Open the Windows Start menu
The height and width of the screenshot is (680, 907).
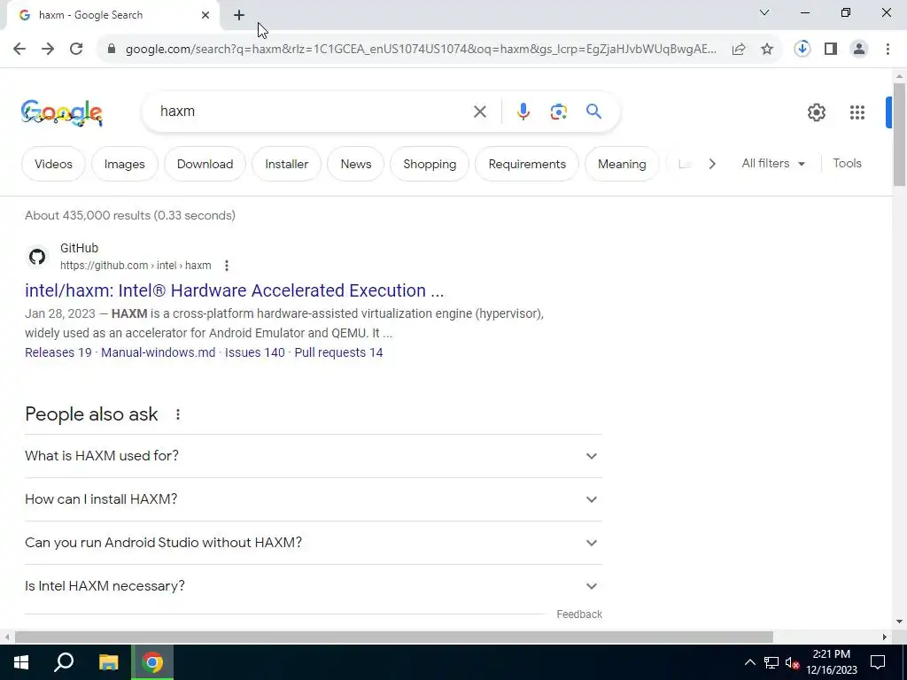(21, 662)
